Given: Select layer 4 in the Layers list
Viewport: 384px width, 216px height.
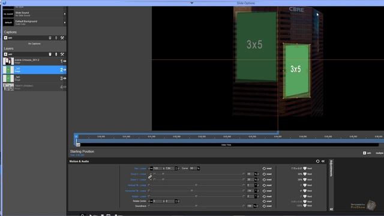Looking at the screenshot, I should [x=35, y=87].
